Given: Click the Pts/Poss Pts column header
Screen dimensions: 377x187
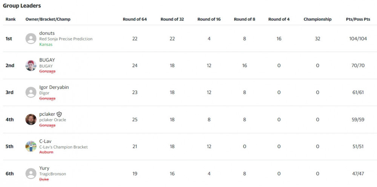Looking at the screenshot, I should tap(358, 19).
